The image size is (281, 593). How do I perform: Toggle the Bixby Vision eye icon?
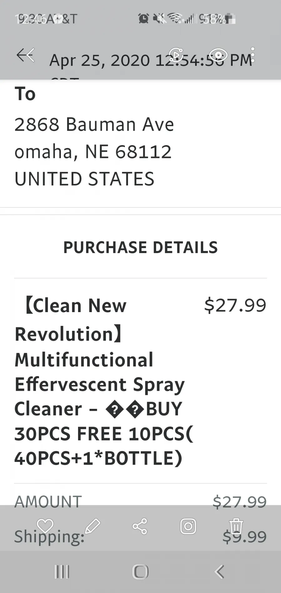(x=218, y=55)
